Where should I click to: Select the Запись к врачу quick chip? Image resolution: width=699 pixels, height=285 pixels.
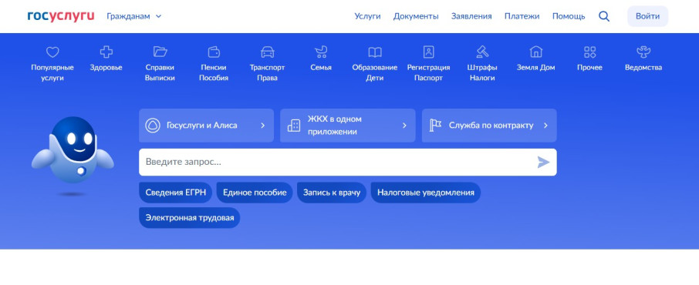click(332, 193)
